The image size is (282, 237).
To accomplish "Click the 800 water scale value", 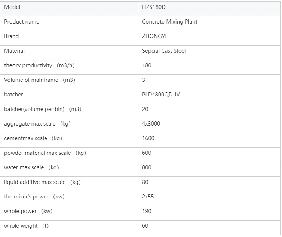I will pos(147,167).
